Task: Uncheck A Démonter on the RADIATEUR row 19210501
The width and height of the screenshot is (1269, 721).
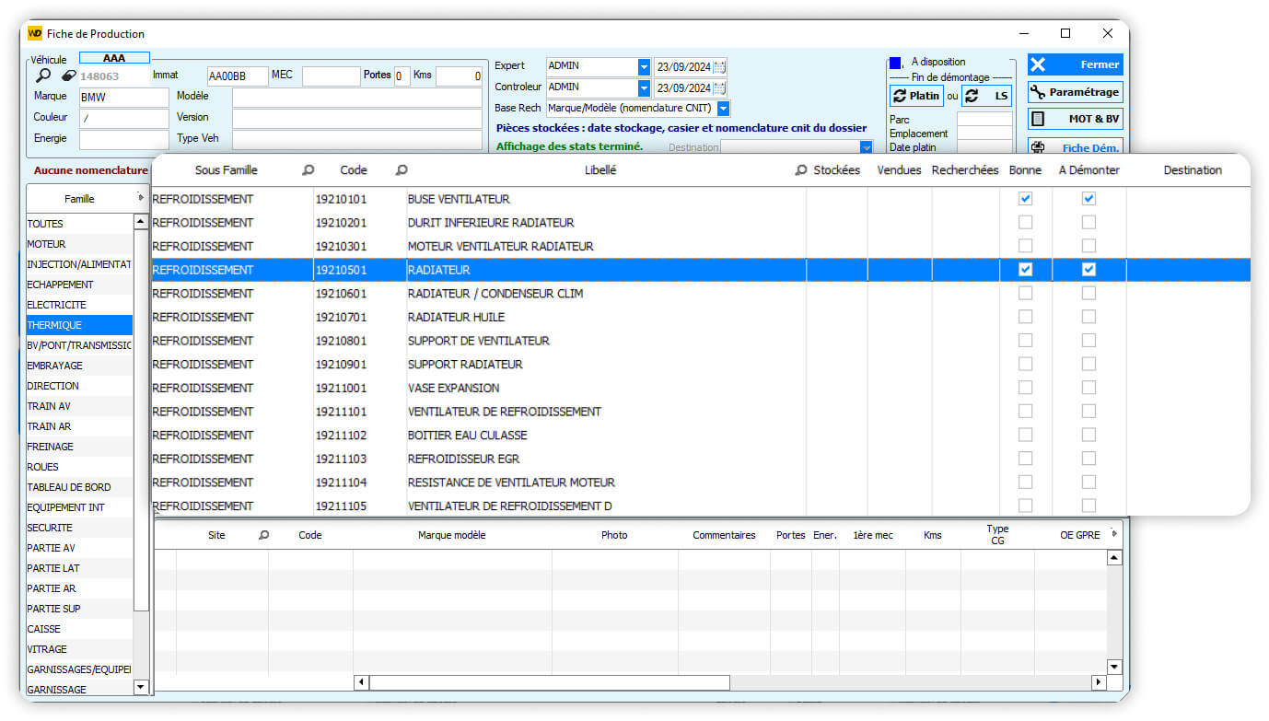Action: [x=1089, y=270]
